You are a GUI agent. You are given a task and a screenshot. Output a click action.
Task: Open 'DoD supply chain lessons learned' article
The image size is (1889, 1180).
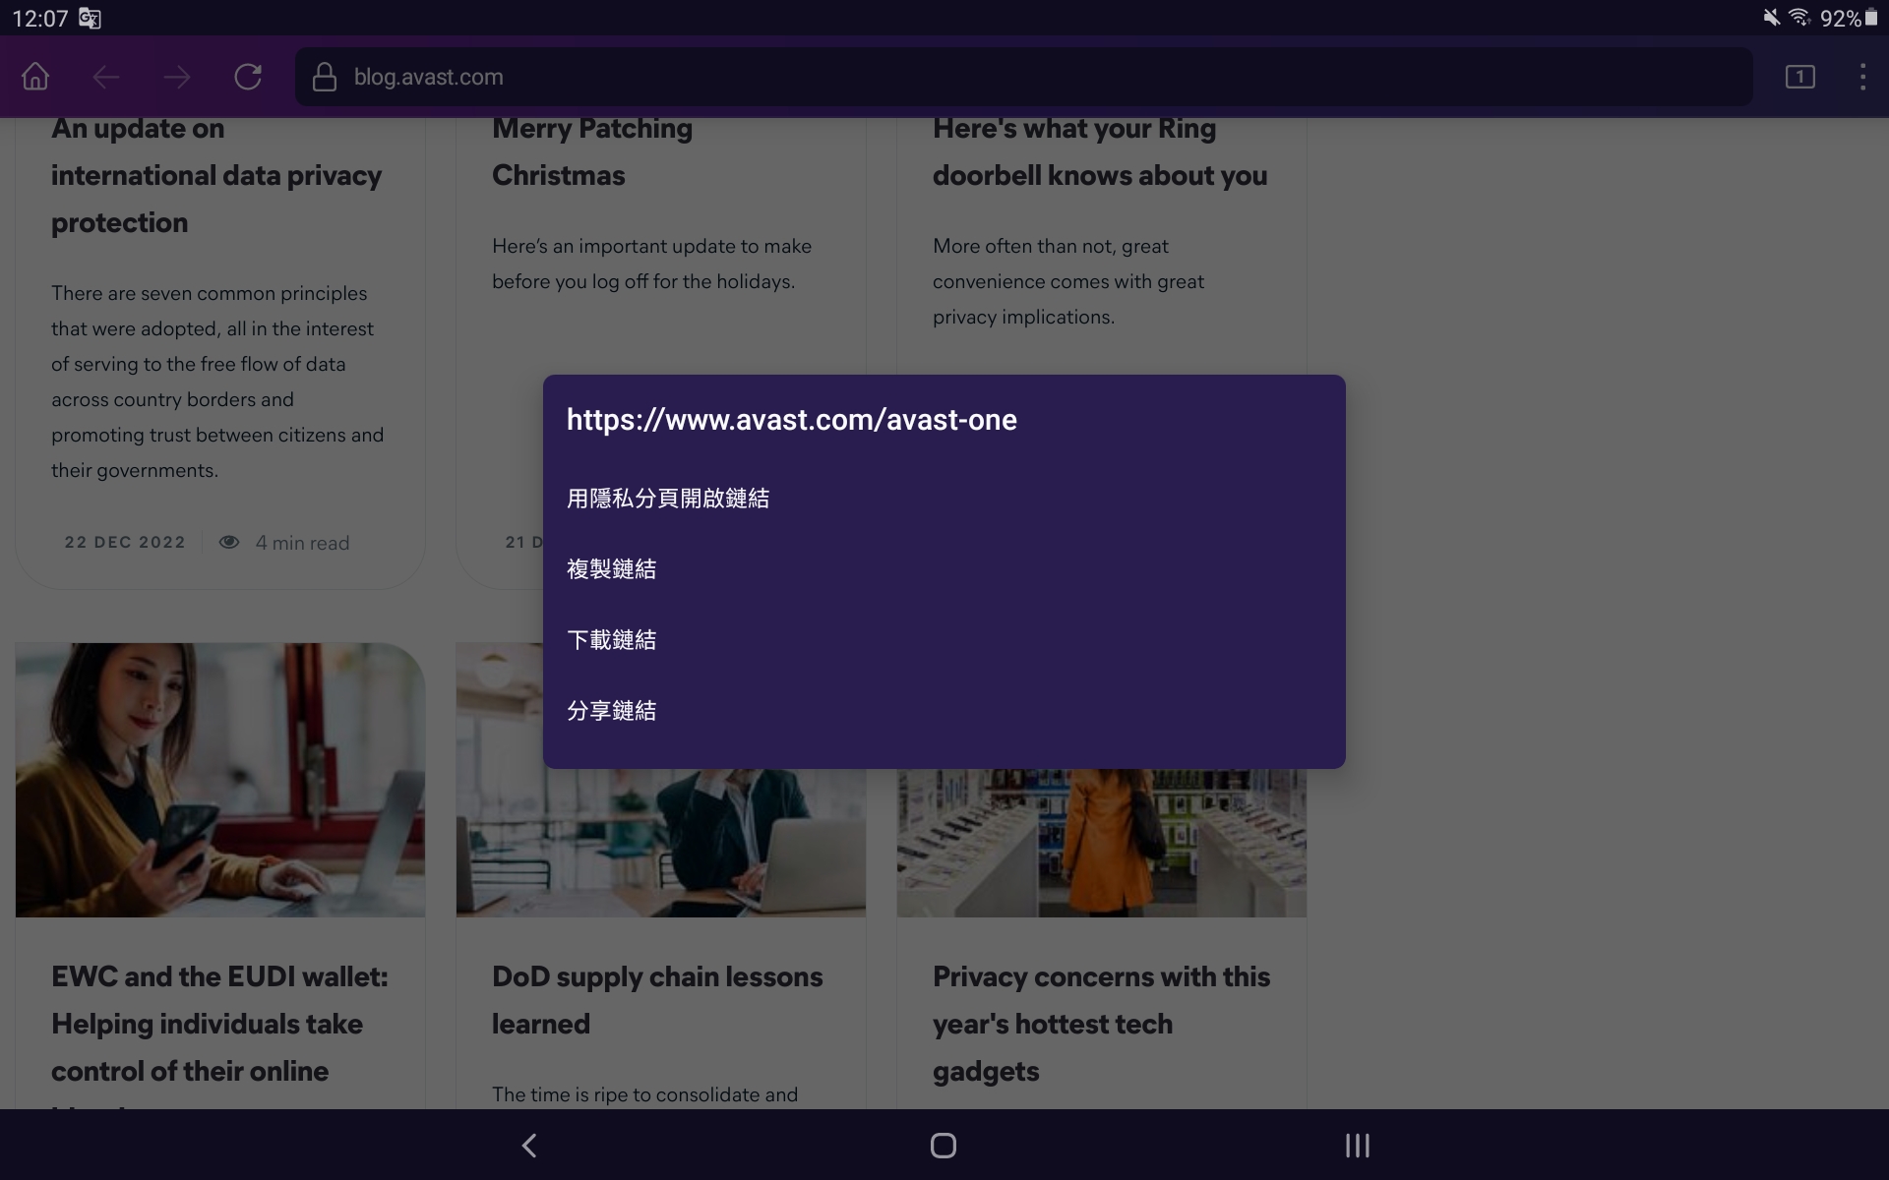(657, 1000)
